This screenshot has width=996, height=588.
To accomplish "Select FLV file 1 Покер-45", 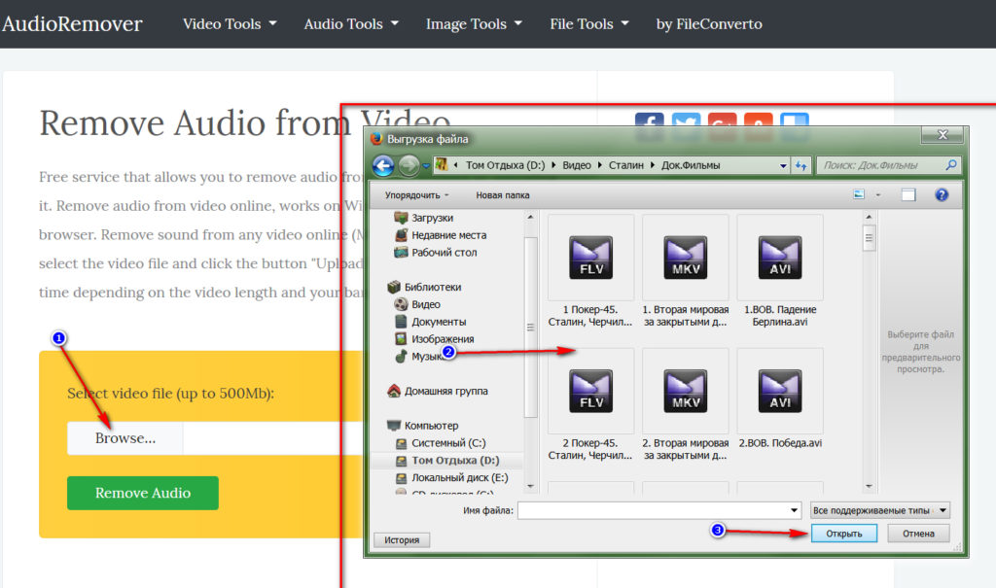I will [x=590, y=270].
